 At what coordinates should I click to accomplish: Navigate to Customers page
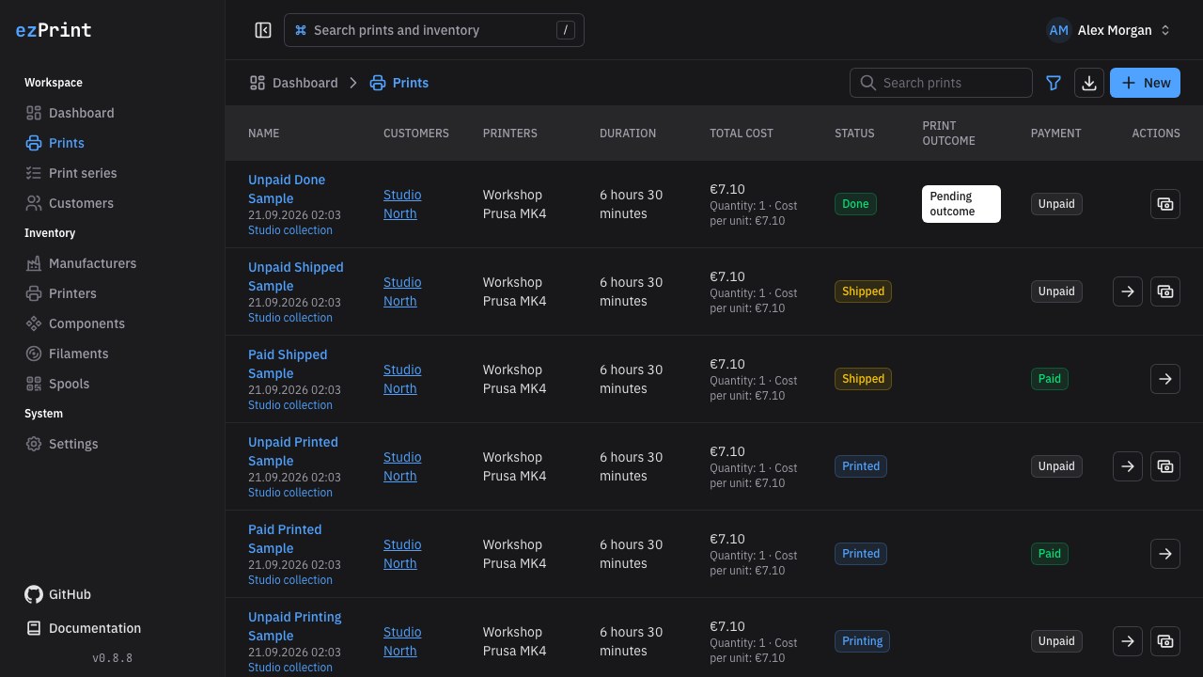click(113, 203)
